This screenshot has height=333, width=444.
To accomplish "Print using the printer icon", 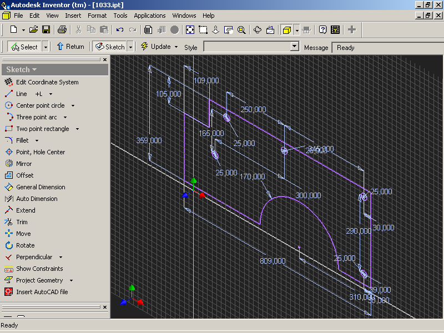I will (x=62, y=29).
